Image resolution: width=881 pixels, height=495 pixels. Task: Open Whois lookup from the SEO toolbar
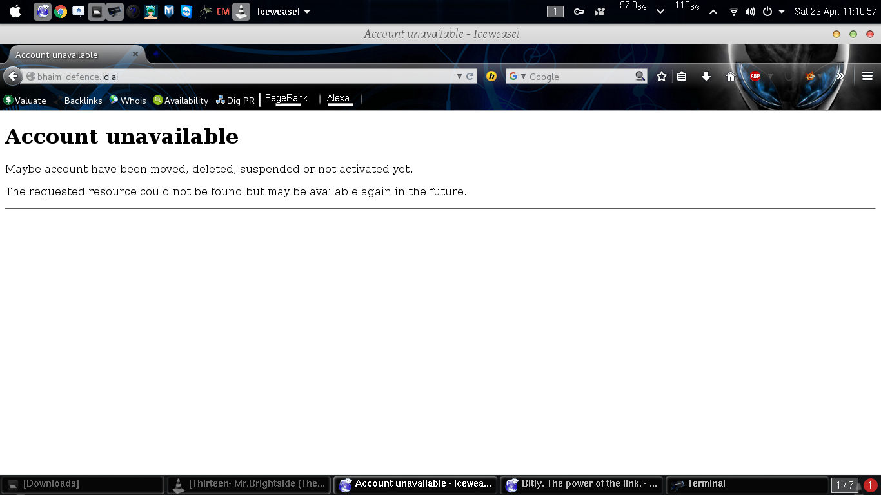click(128, 101)
